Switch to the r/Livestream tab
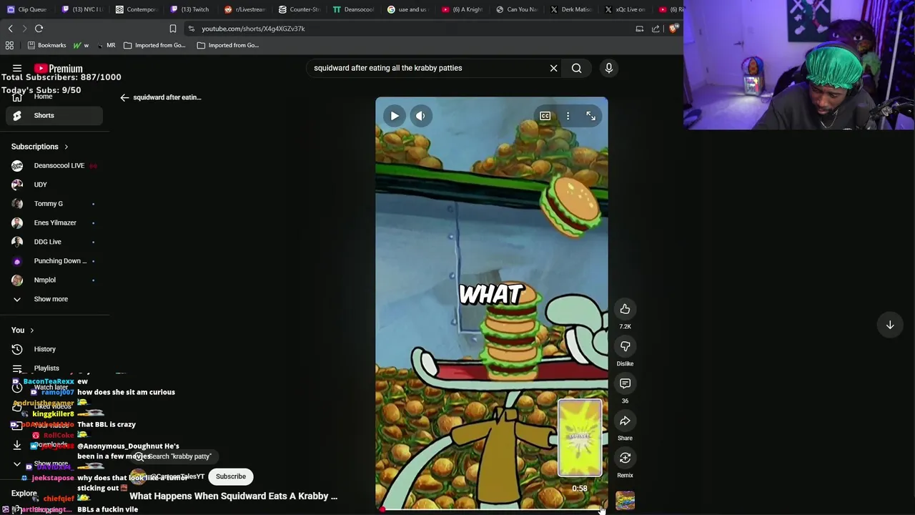Screen dimensions: 915x515 point(244,9)
